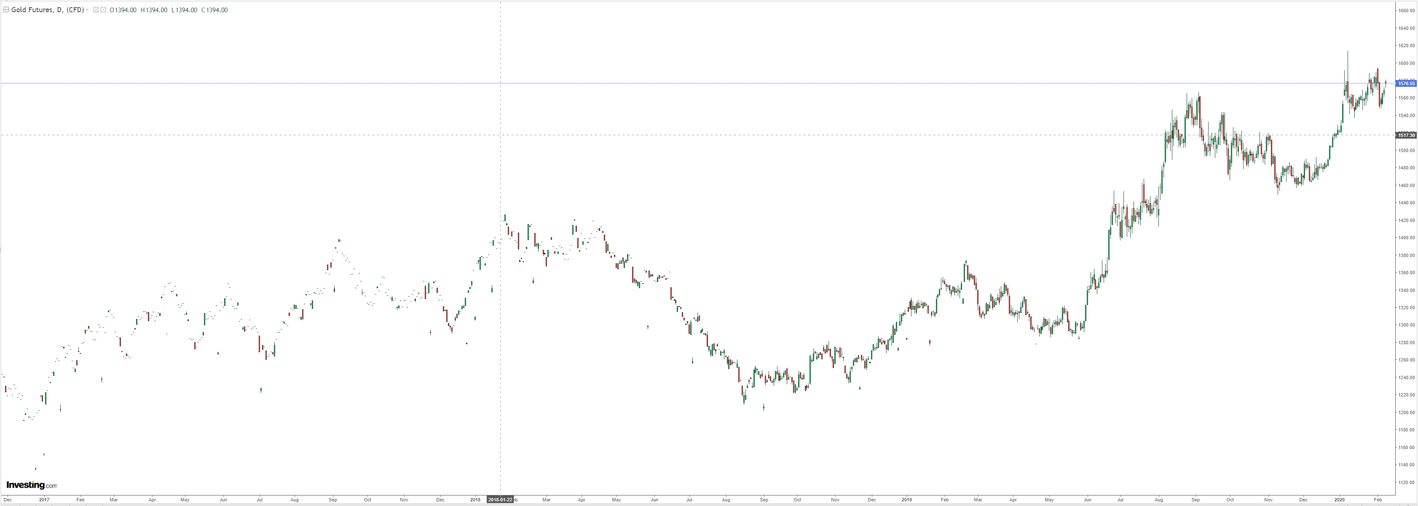Click the blue 1576.55 current price label

coord(1406,83)
